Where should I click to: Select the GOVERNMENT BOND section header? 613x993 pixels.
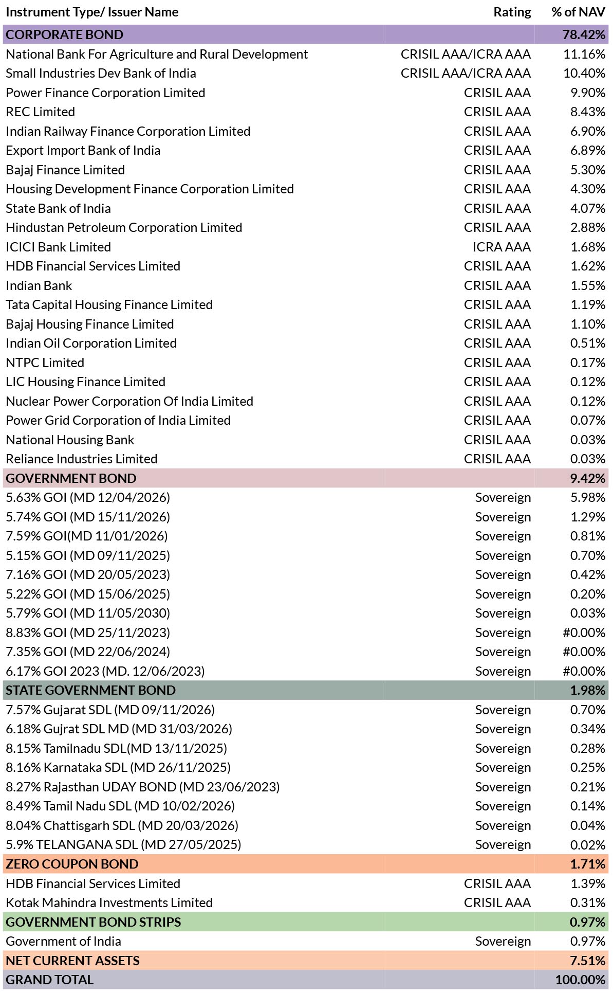tap(306, 478)
